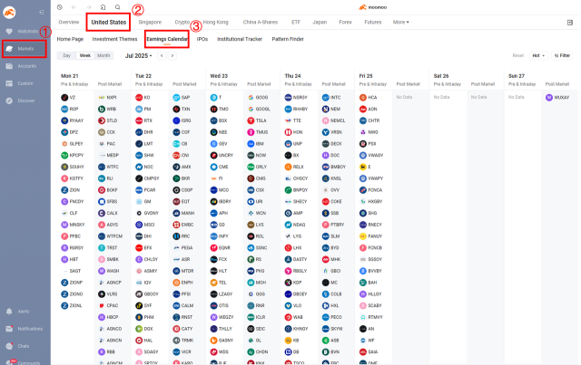This screenshot has width=581, height=365.
Task: Switch calendar to Week view
Action: pos(85,56)
